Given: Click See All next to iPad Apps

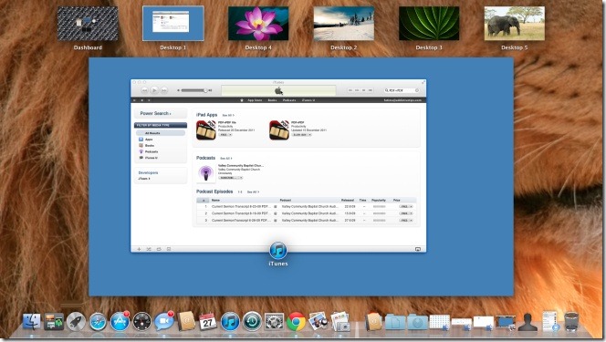Looking at the screenshot, I should coord(228,116).
